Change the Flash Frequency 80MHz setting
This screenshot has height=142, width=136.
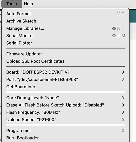[x=65, y=112]
